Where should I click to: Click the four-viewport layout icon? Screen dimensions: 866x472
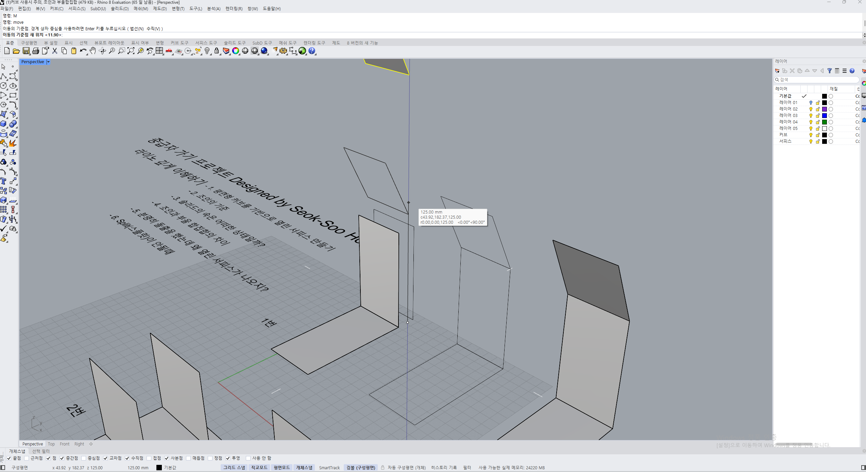pyautogui.click(x=159, y=51)
